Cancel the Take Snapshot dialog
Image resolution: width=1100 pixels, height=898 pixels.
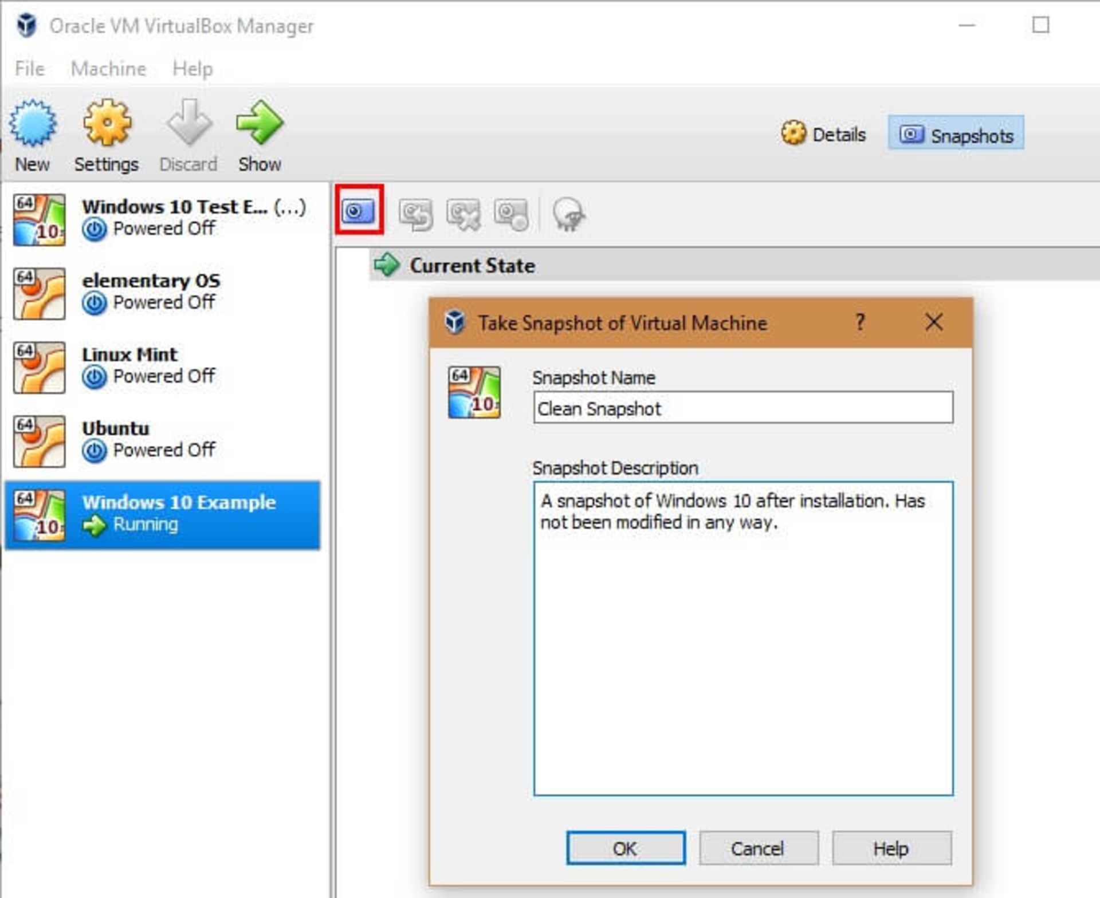(x=759, y=848)
